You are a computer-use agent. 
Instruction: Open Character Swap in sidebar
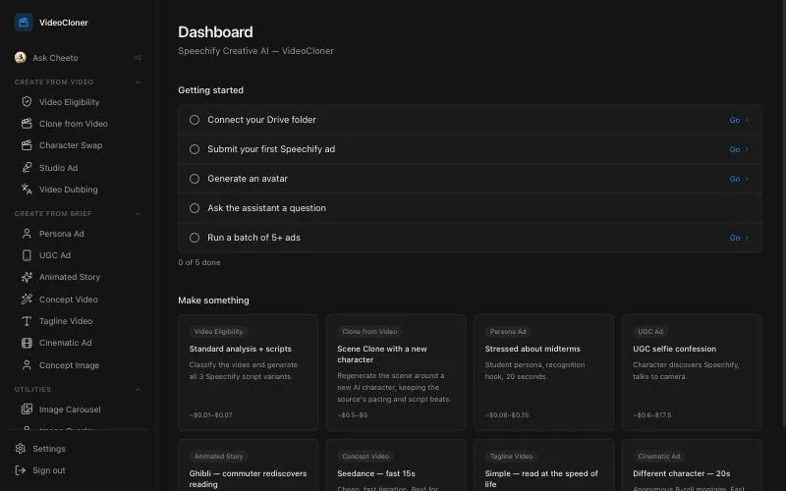[71, 145]
